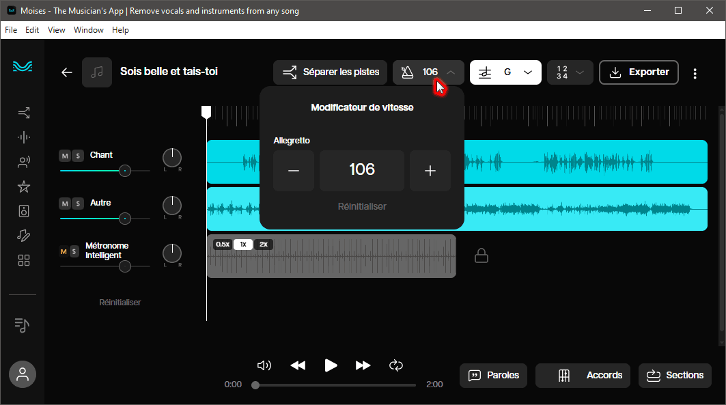Solo the Métronome Intelligent track
Image resolution: width=726 pixels, height=405 pixels.
click(x=74, y=252)
